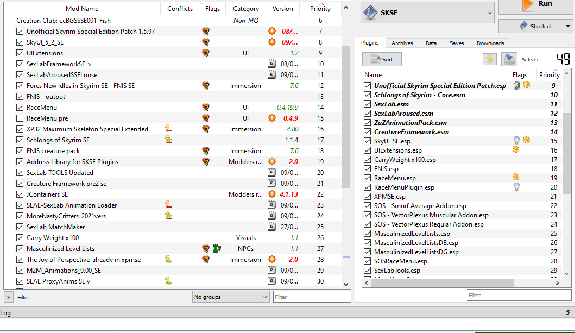Open the SKSE executable dropdown
The image size is (575, 333).
(x=490, y=12)
